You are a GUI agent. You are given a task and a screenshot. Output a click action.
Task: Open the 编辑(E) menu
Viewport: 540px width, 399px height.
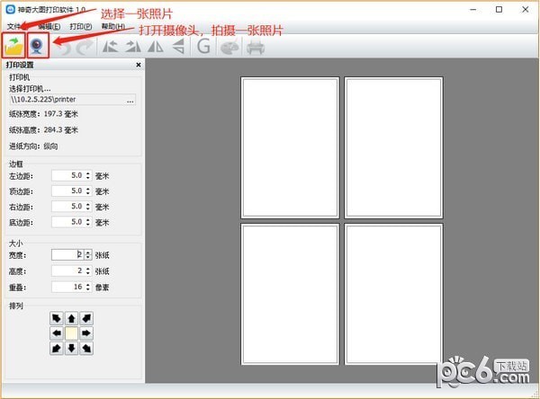49,26
